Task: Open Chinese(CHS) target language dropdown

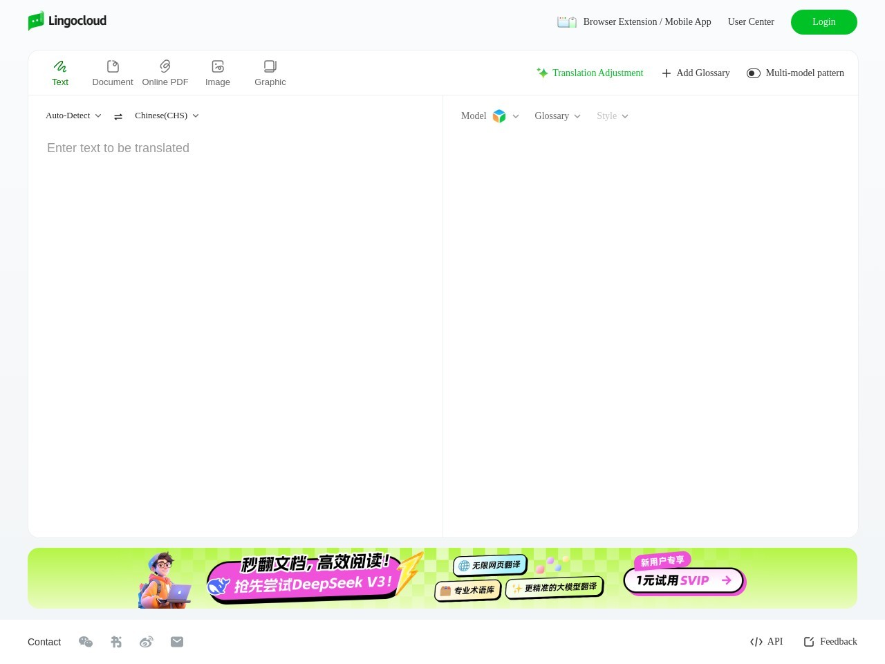Action: click(167, 116)
